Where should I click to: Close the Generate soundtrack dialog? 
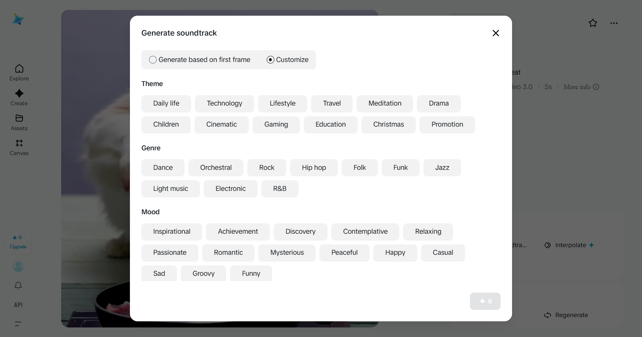coord(496,33)
